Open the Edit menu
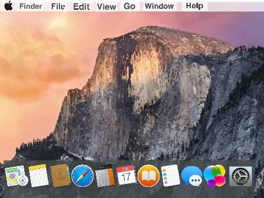This screenshot has height=198, width=264. click(x=81, y=7)
